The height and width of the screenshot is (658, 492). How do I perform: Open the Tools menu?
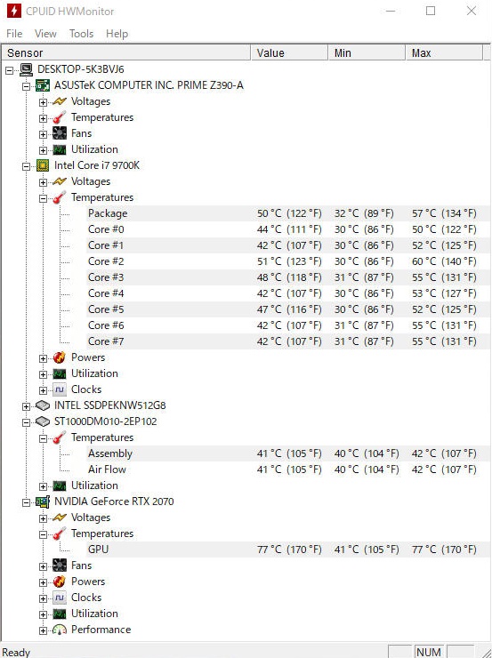82,34
